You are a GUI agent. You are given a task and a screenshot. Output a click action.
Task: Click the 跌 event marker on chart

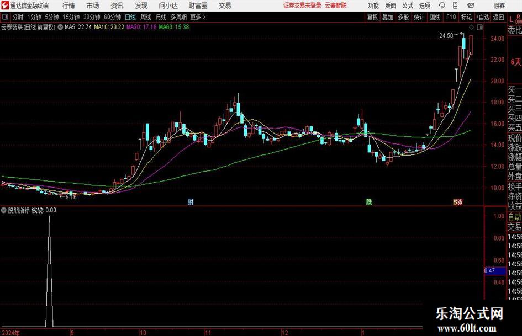369,202
